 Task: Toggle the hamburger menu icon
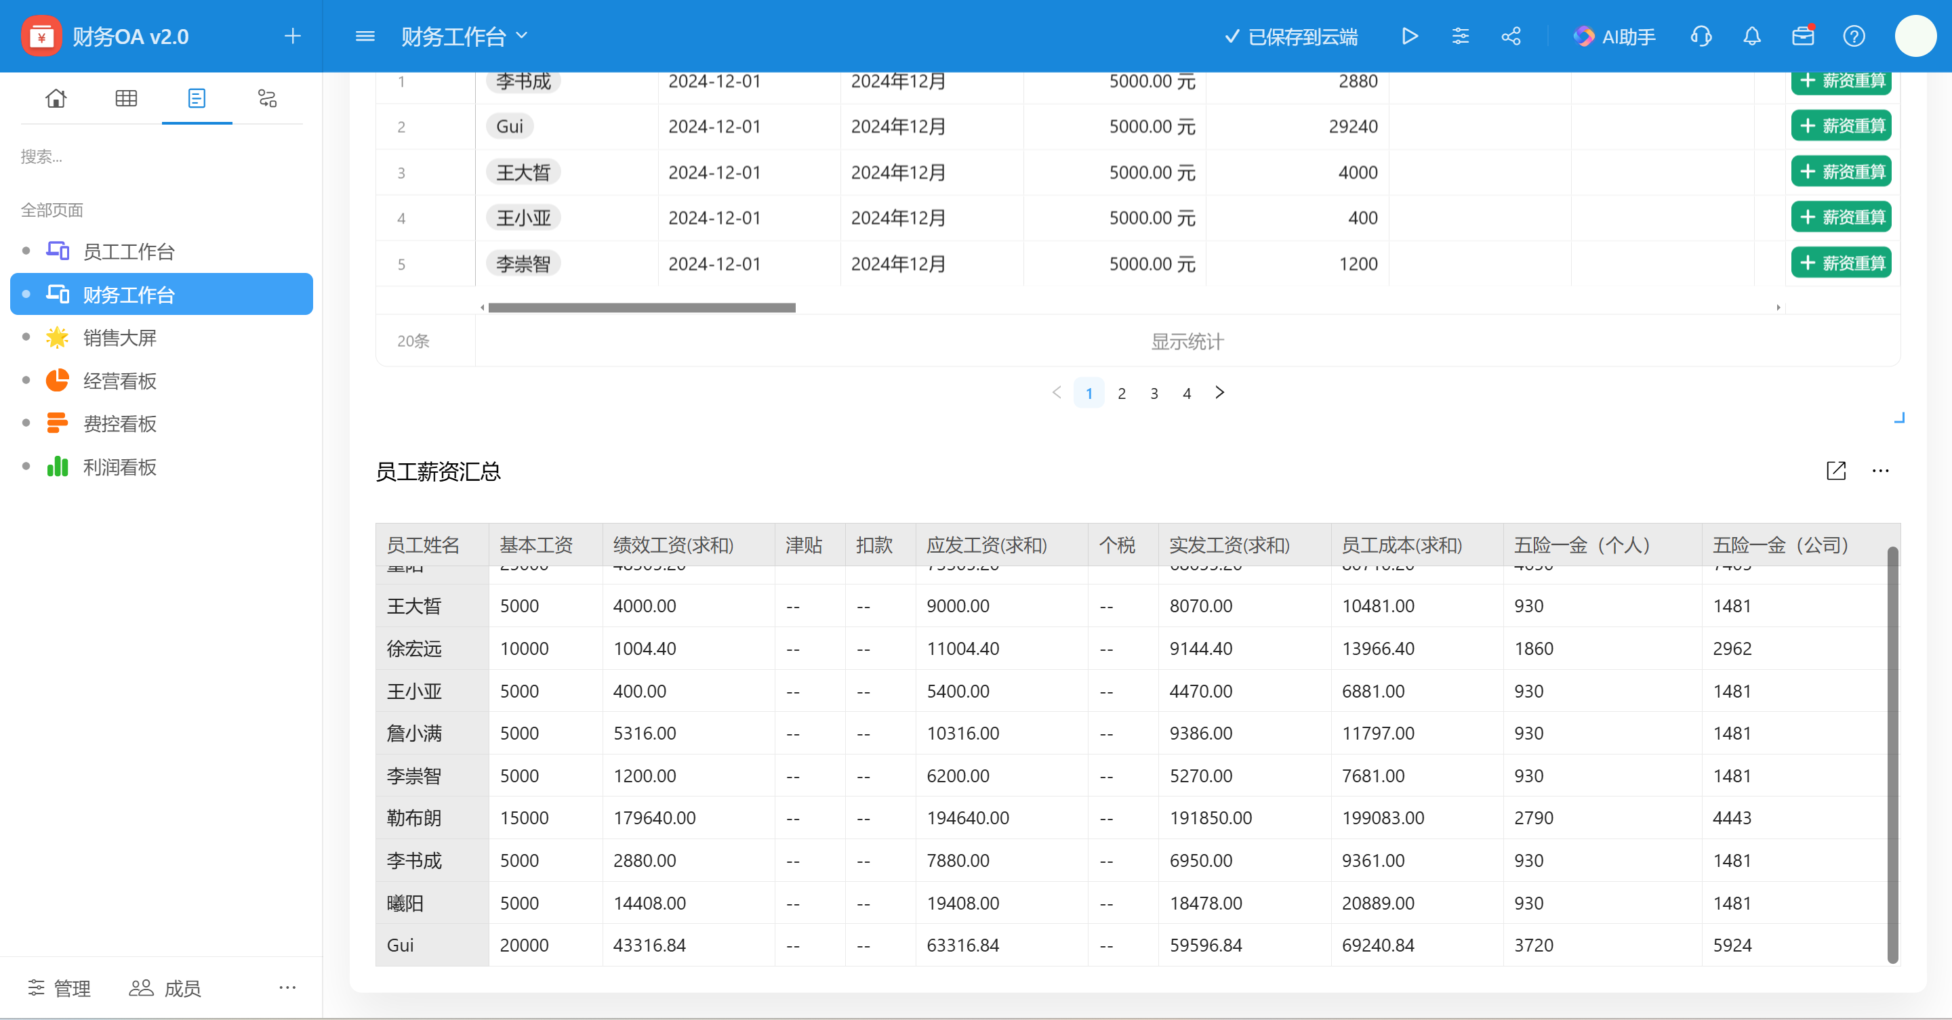coord(365,37)
